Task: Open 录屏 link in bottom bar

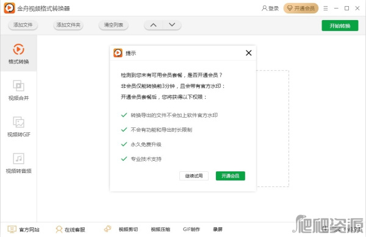Action: pyautogui.click(x=218, y=229)
